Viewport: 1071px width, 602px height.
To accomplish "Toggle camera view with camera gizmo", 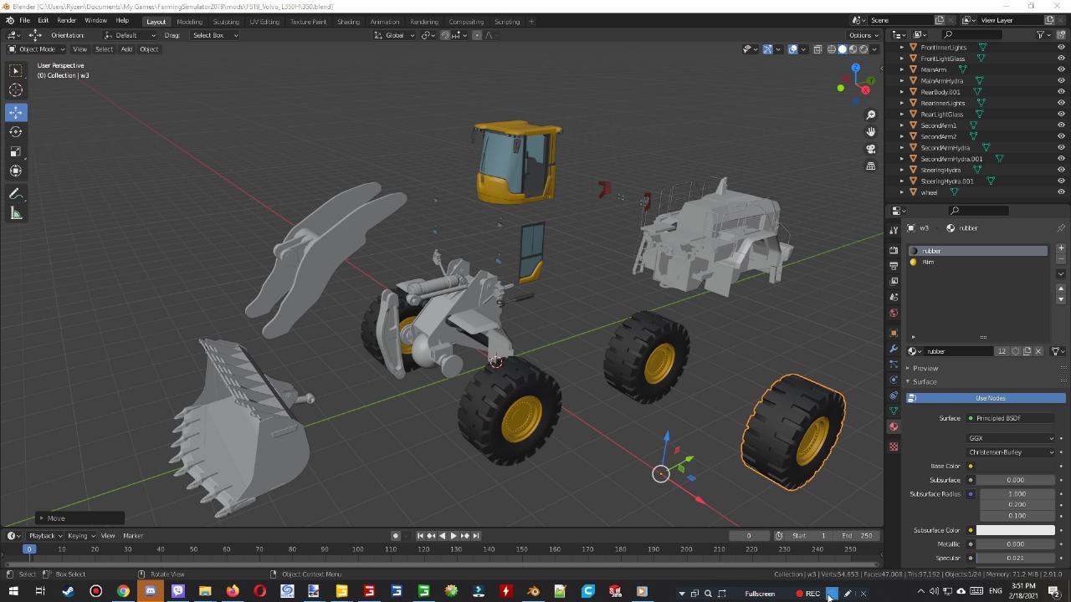I will coord(871,149).
